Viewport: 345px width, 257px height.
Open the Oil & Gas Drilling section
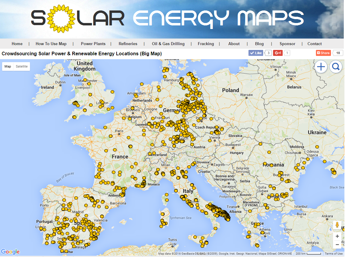click(168, 44)
